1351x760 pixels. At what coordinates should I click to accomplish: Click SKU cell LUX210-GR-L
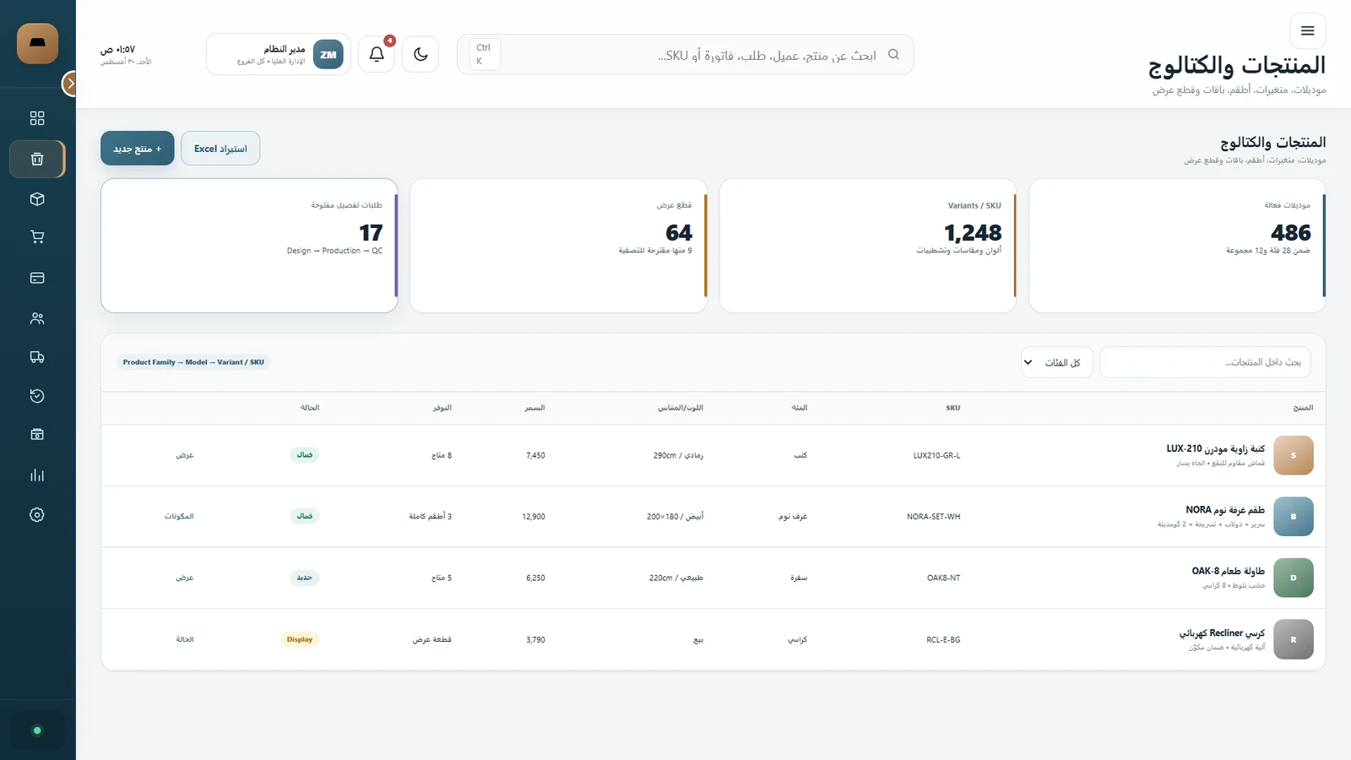[x=936, y=455]
